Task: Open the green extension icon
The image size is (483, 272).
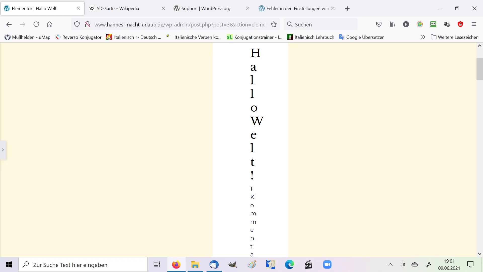Action: click(433, 24)
